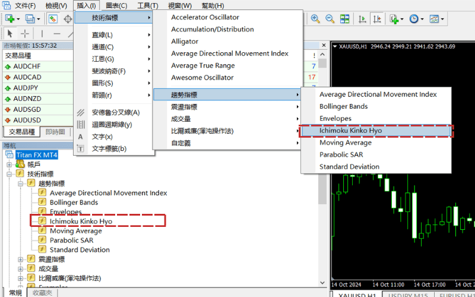Expand the 帳戶 tree node
Viewport: 475px width, 297px height.
[x=9, y=165]
